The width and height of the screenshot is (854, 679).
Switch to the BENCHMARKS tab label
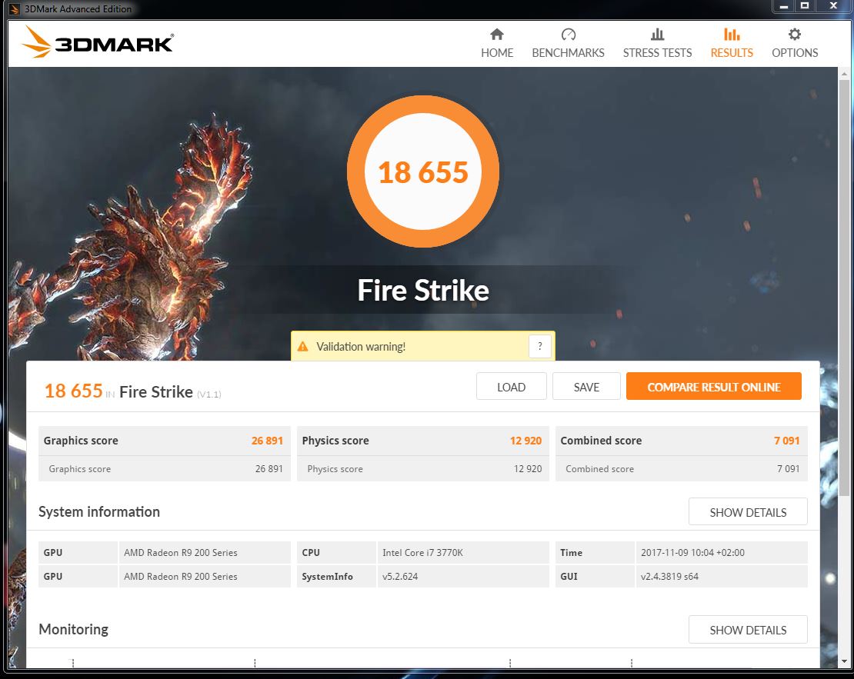[568, 53]
